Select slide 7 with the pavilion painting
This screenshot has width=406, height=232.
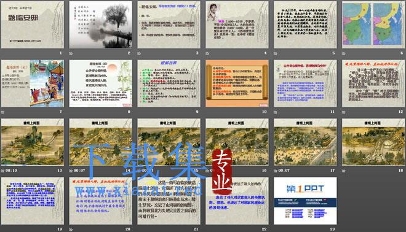pos(33,83)
